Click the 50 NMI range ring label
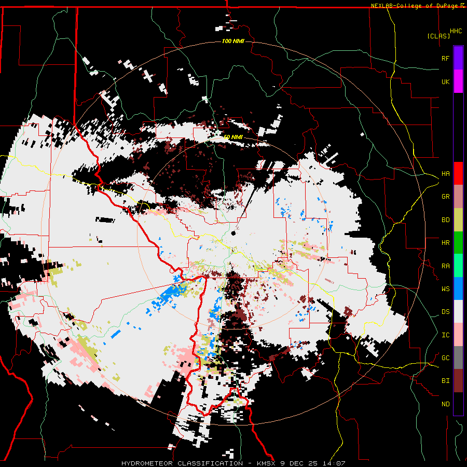Screen dimensions: 467x467 [x=233, y=137]
